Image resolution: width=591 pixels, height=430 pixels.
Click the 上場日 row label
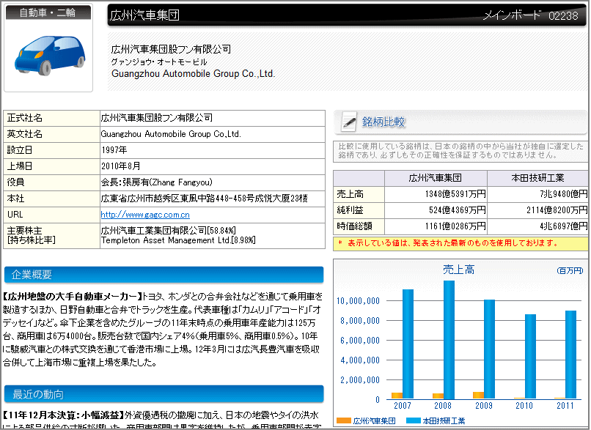coord(20,166)
